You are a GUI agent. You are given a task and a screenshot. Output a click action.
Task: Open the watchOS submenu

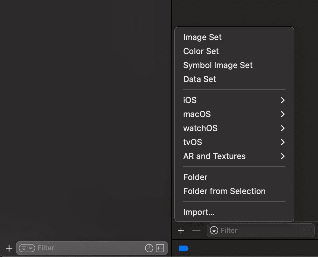[234, 128]
